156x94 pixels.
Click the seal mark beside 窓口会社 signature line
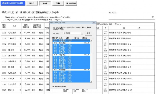point(153,17)
